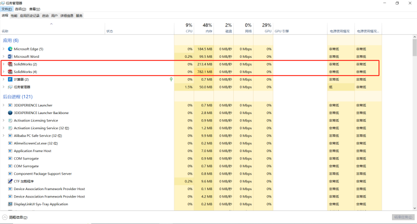Click the green leaf suspended status icon
The image size is (417, 224).
pos(172,79)
